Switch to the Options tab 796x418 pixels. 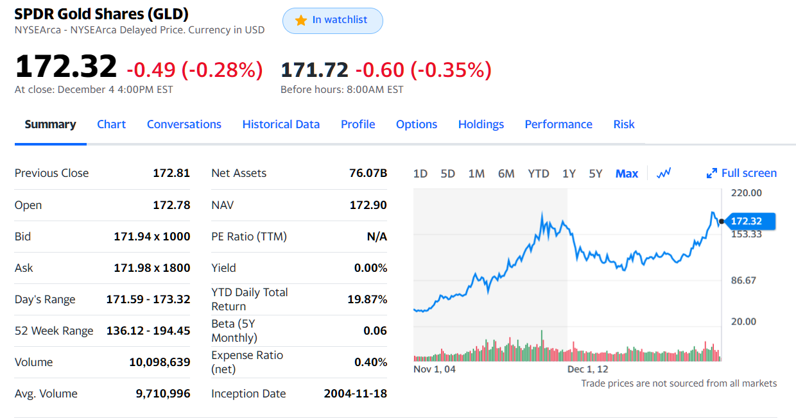[417, 124]
